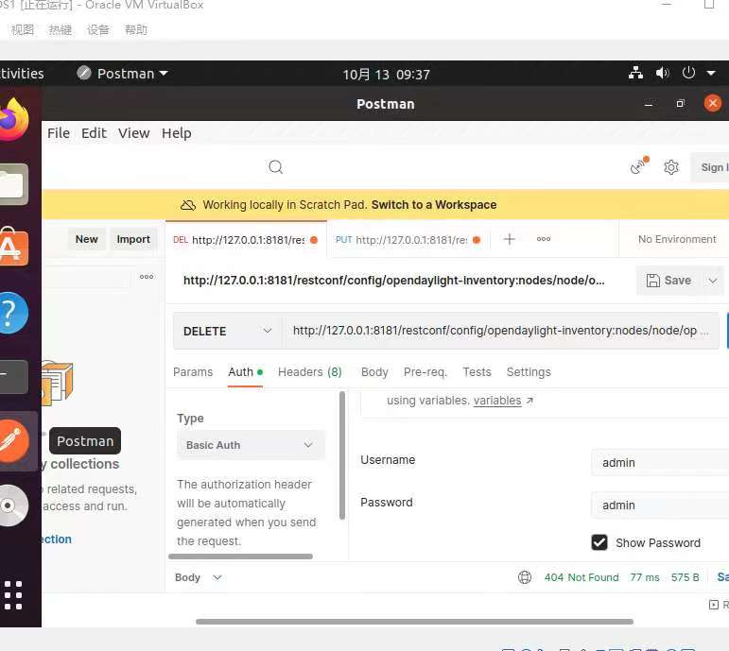Open the Postman app menu in top bar

pos(123,74)
